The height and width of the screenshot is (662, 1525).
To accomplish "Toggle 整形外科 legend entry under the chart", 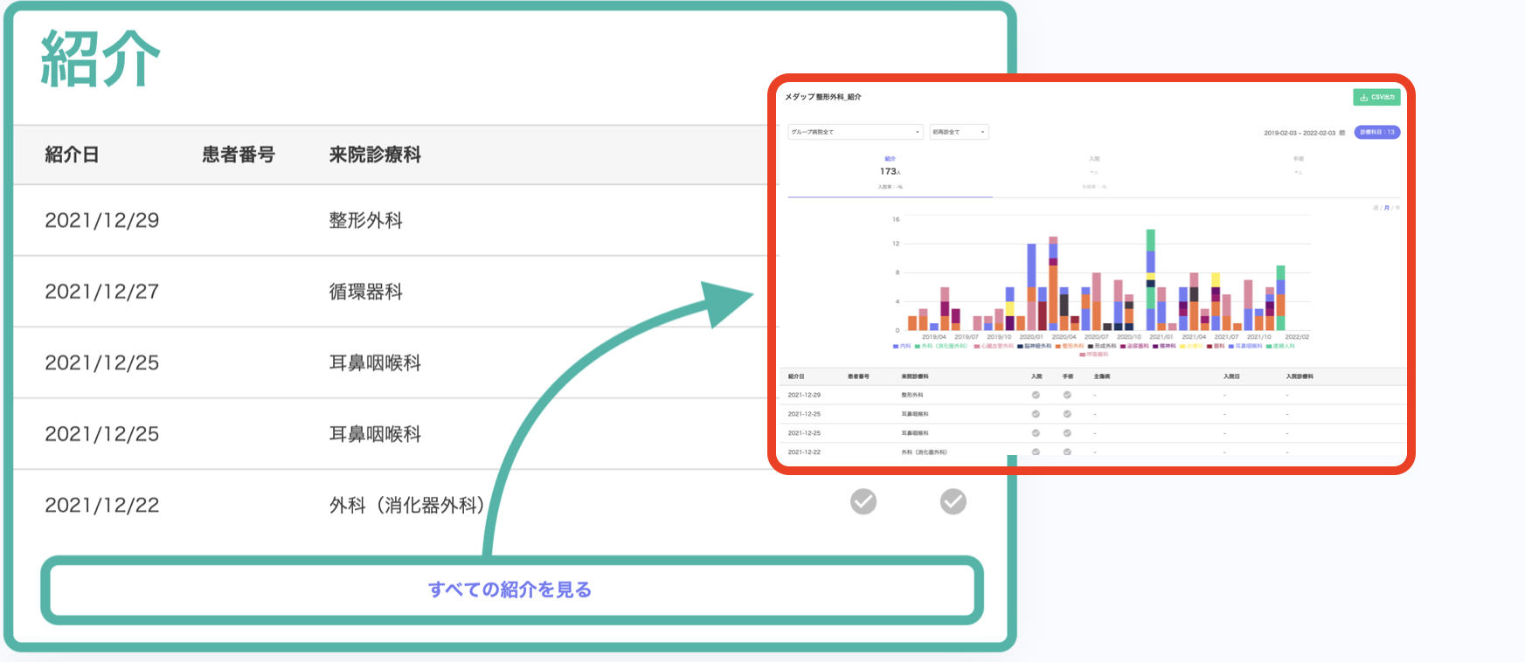I will click(1070, 346).
